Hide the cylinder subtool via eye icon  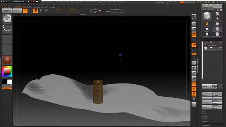(x=221, y=47)
